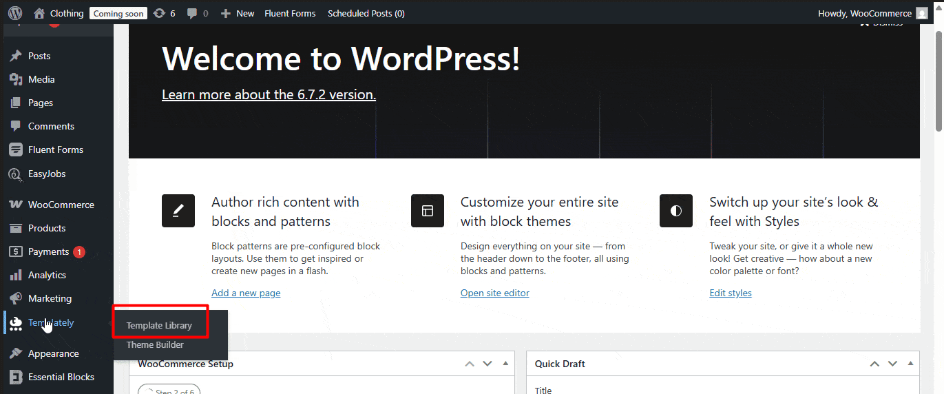The width and height of the screenshot is (944, 394).
Task: Click the New label in admin bar
Action: tap(245, 13)
